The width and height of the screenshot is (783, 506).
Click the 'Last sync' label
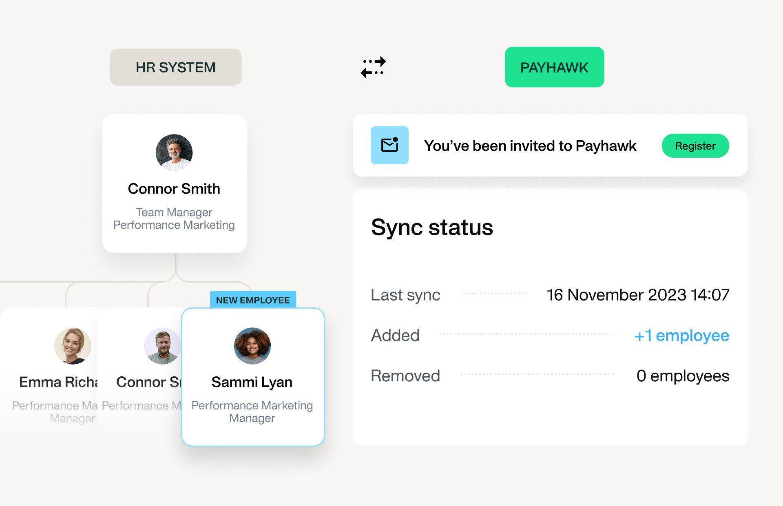click(x=405, y=295)
